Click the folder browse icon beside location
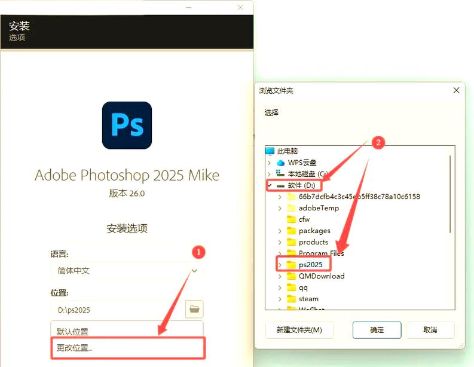474x367 pixels. (194, 309)
